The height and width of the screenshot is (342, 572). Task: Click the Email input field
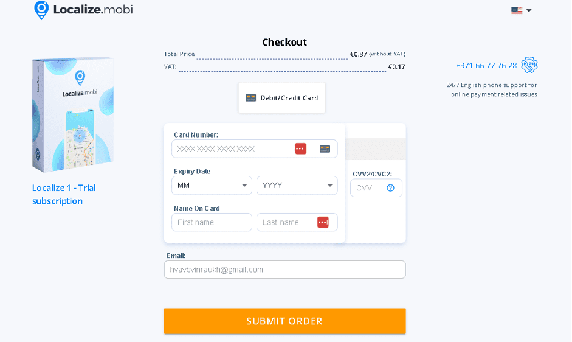(x=284, y=270)
